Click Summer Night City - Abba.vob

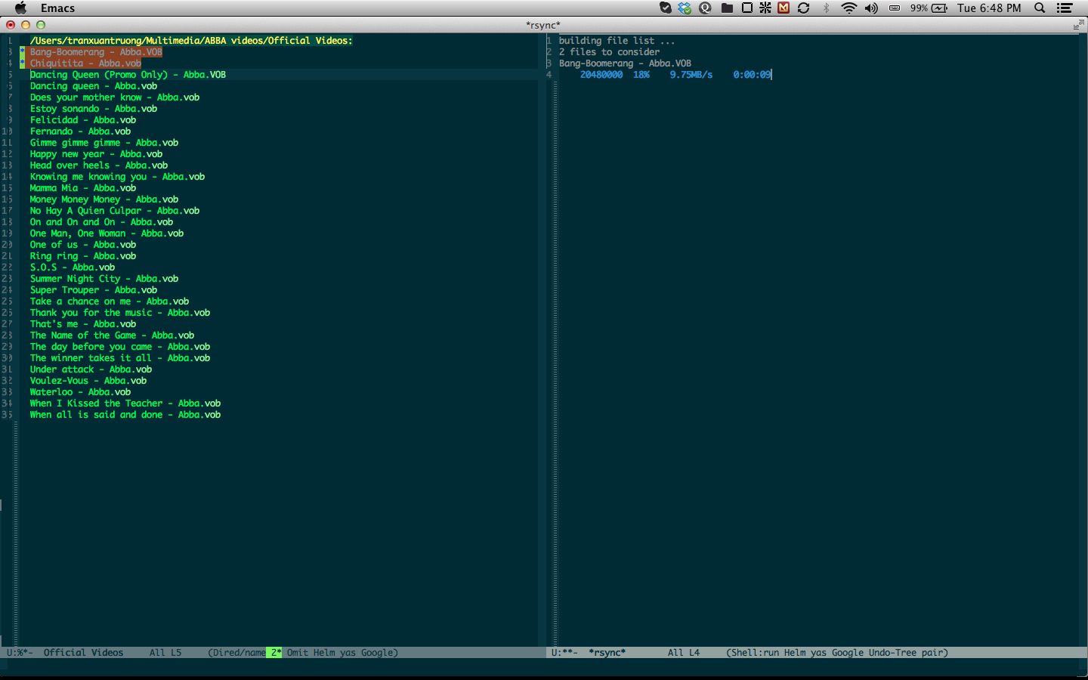click(104, 279)
